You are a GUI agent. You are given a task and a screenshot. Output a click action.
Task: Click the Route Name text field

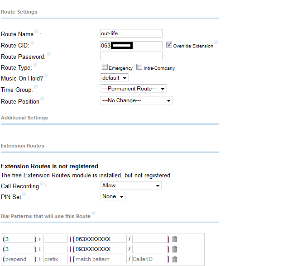point(131,33)
